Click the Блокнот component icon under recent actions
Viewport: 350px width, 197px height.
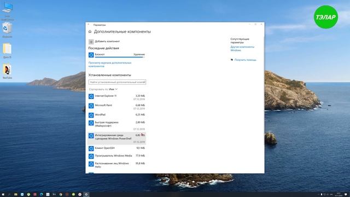tap(91, 55)
